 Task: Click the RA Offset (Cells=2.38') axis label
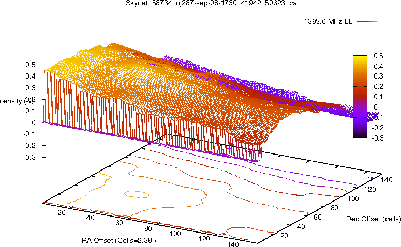[119, 240]
